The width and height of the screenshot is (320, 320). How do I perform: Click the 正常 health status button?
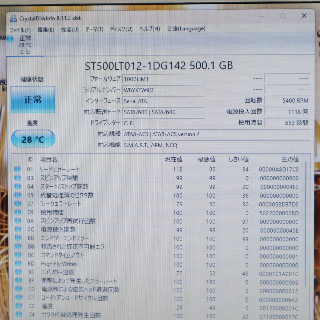click(x=33, y=99)
